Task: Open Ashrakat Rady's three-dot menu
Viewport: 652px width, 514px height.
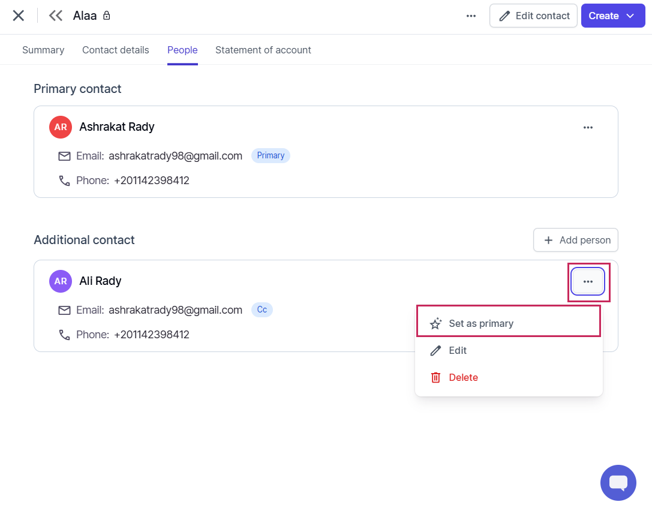Action: (588, 127)
